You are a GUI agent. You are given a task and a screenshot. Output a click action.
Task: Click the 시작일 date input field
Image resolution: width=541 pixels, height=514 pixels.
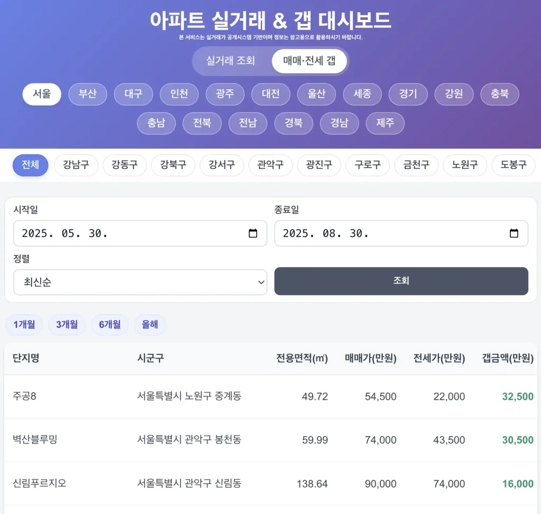140,233
